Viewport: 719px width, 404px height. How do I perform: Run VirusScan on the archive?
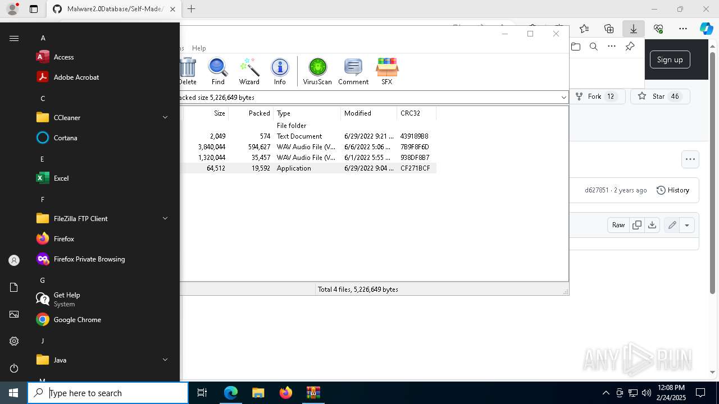click(317, 71)
